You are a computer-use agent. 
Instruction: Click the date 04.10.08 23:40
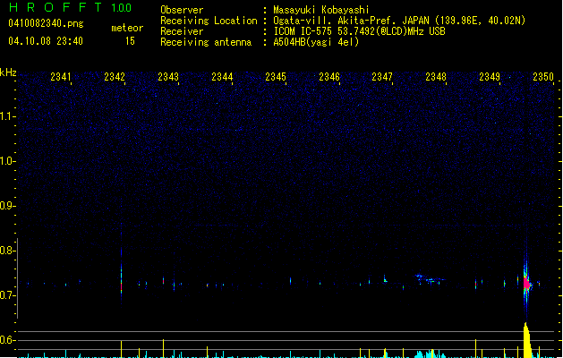coord(46,41)
